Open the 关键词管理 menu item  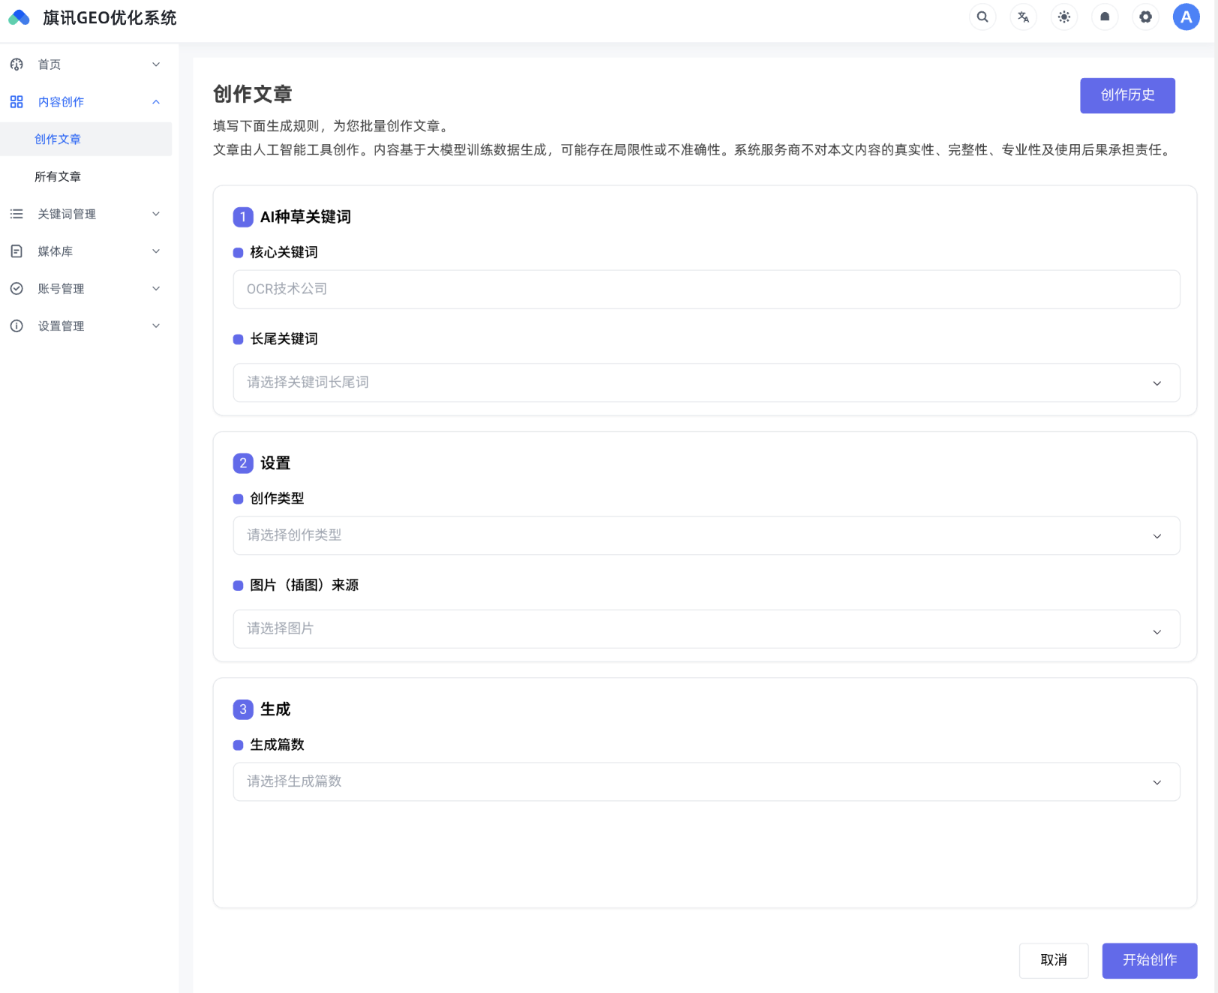tap(86, 214)
